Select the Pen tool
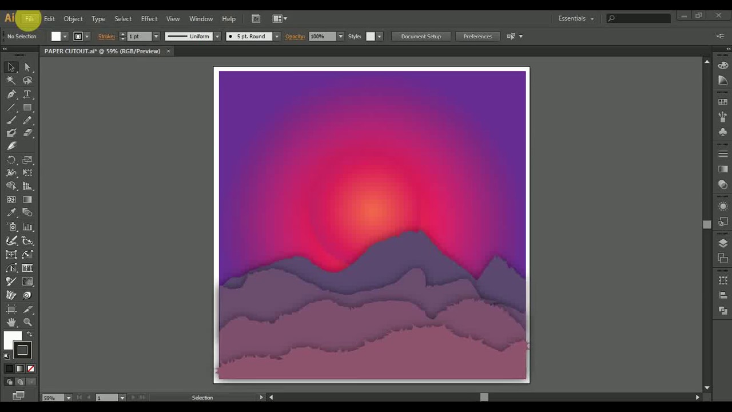This screenshot has width=732, height=412. [11, 94]
